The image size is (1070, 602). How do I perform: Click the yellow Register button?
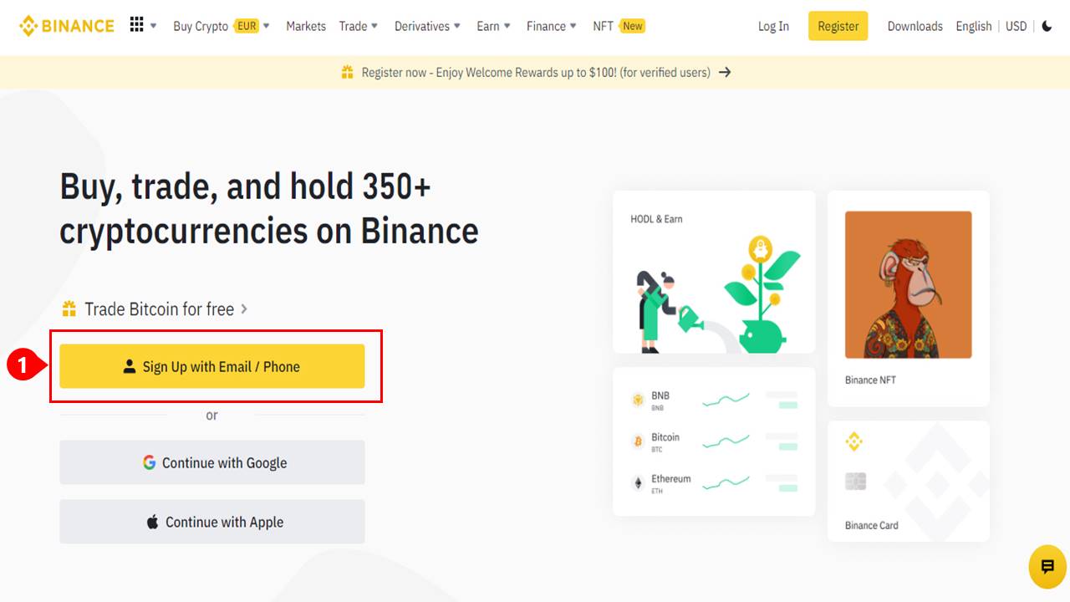[x=838, y=26]
